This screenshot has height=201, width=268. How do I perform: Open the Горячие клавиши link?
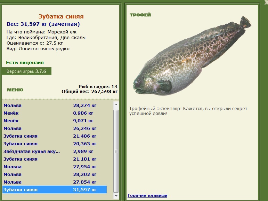point(147,195)
